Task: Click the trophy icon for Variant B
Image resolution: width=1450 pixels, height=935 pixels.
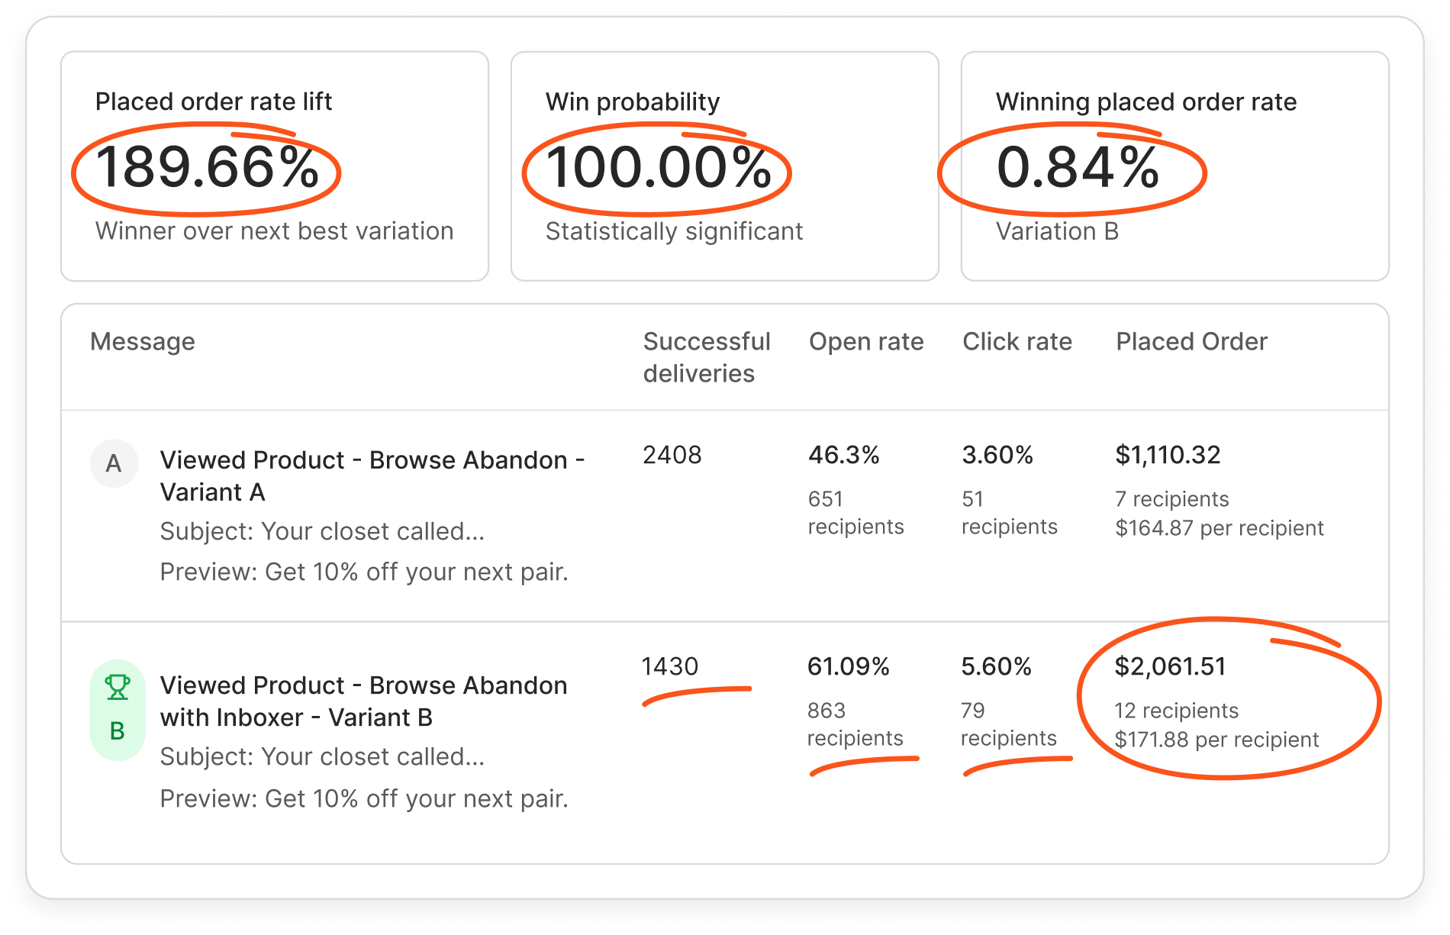Action: coord(118,687)
